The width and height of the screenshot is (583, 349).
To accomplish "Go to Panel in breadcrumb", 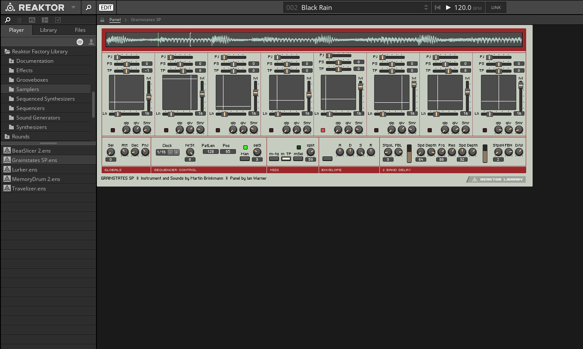I will (x=115, y=20).
